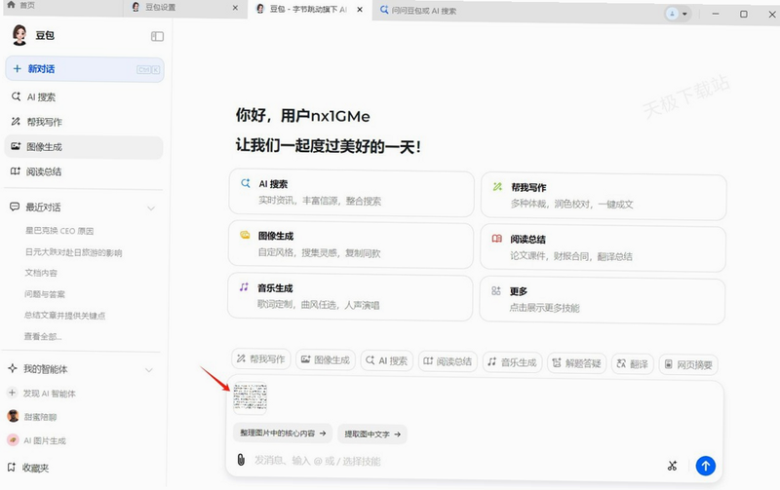780x490 pixels.
Task: Open the 图像生成 card
Action: point(351,245)
